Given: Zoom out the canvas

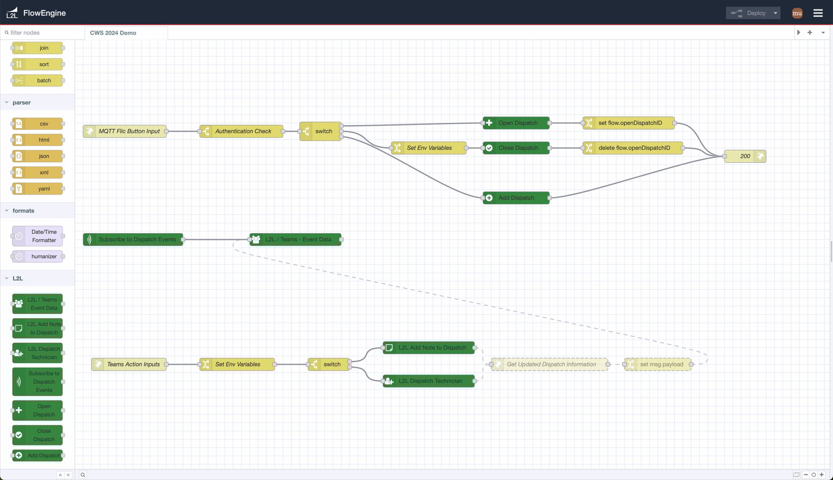Looking at the screenshot, I should point(805,474).
